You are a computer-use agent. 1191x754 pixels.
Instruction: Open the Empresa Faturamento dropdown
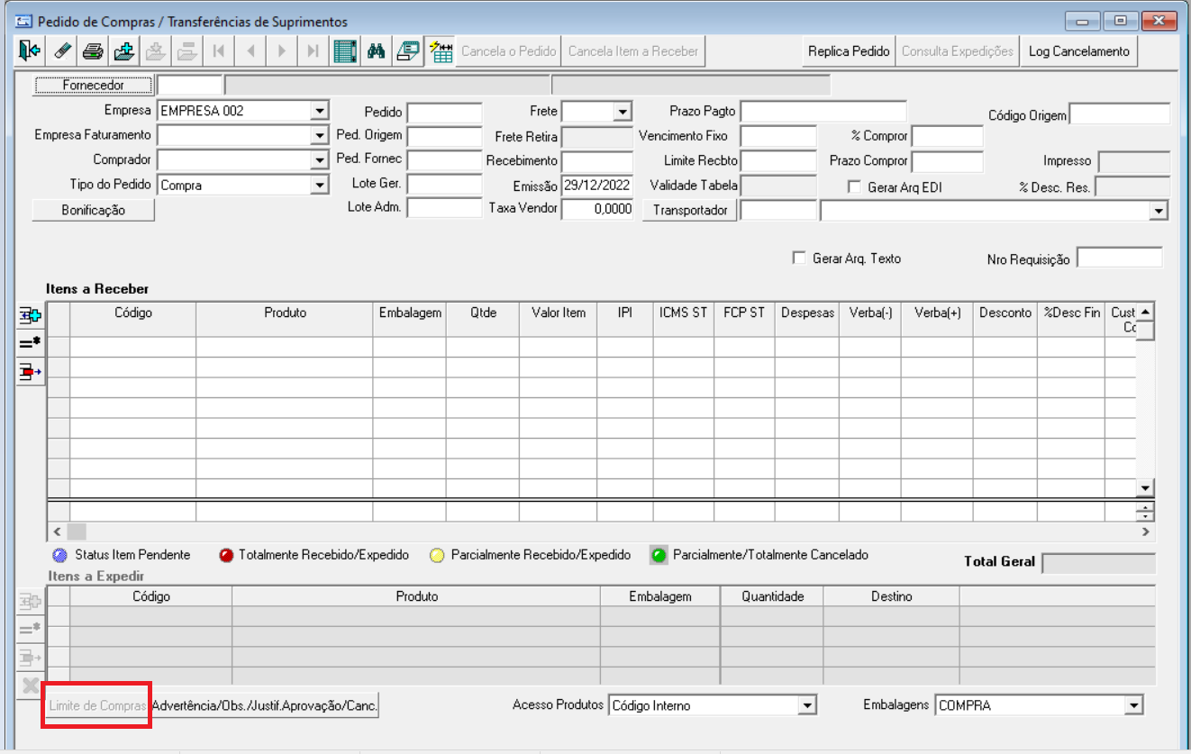point(319,135)
